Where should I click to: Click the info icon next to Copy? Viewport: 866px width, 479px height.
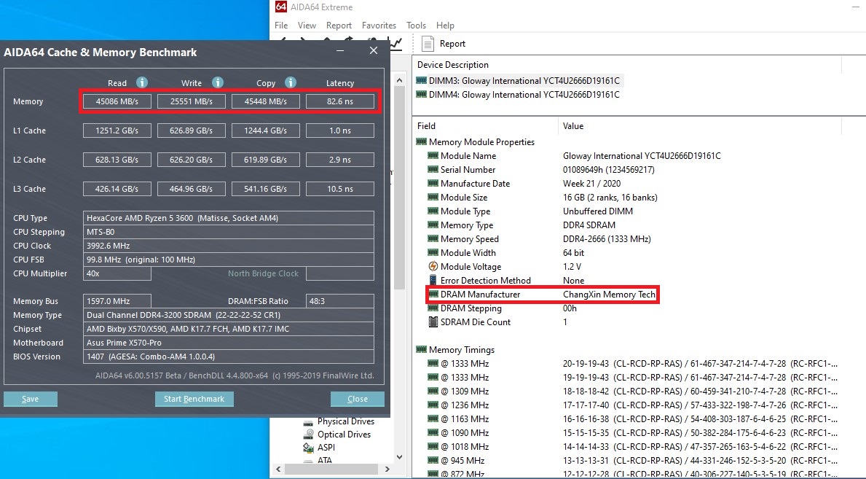[291, 82]
